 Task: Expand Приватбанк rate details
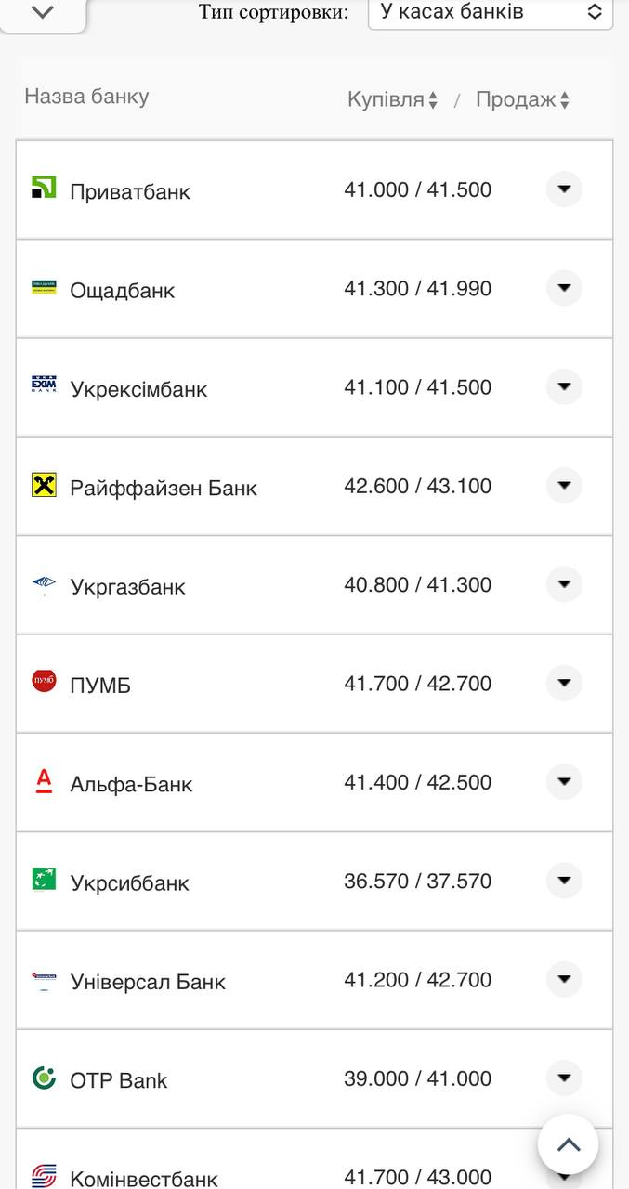tap(563, 189)
